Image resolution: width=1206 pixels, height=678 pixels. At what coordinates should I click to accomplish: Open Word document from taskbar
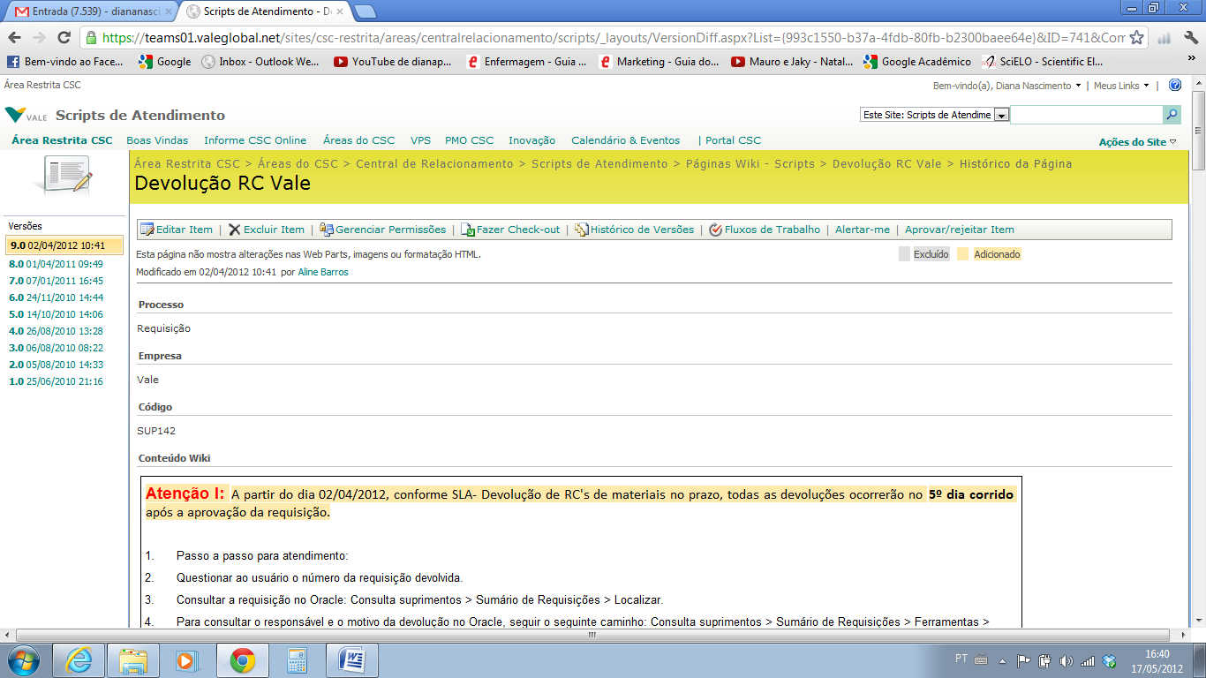click(351, 659)
